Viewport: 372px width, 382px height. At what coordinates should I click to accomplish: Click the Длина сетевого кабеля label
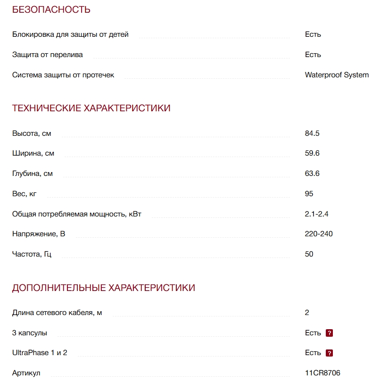(57, 313)
